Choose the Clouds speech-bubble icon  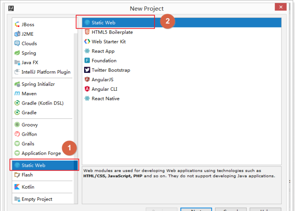17,44
